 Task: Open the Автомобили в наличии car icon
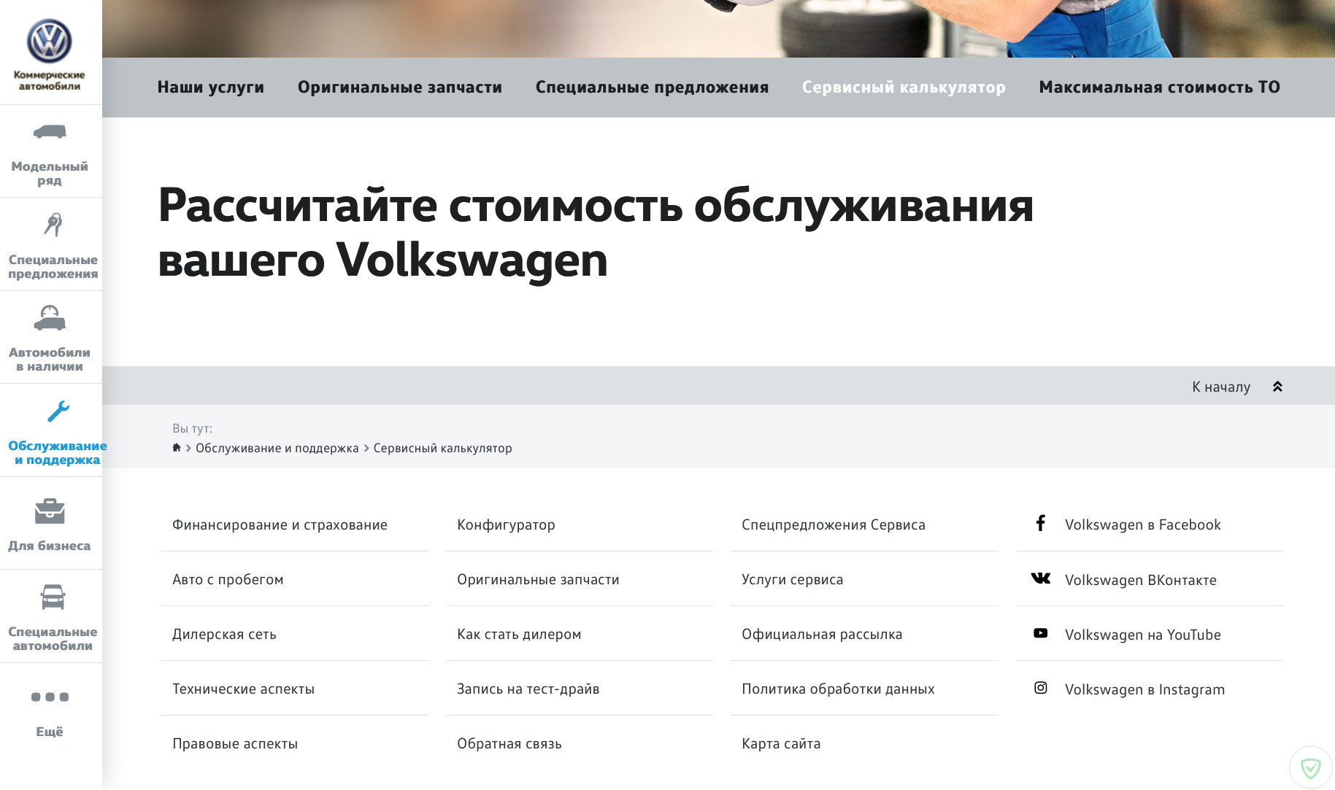(x=50, y=318)
